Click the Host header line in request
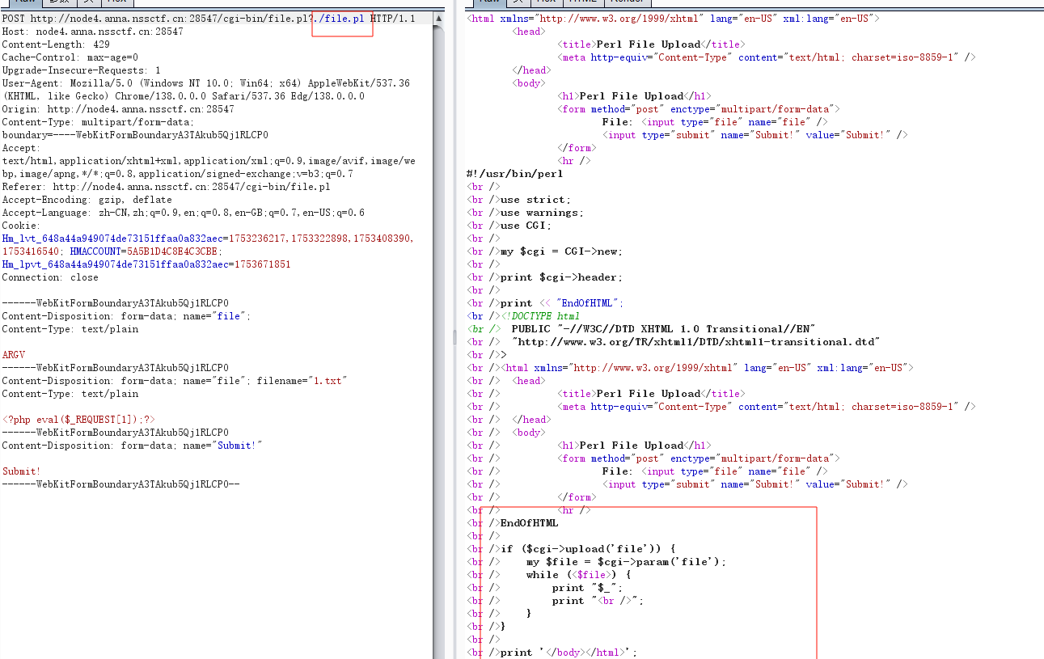The height and width of the screenshot is (659, 1044). pos(92,32)
